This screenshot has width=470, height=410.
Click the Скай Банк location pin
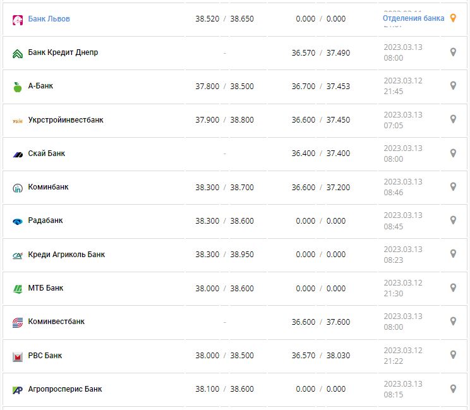453,153
